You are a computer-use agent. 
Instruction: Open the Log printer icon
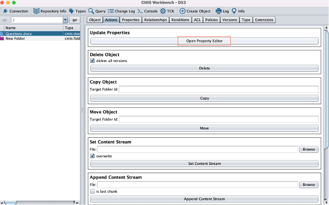pos(219,11)
